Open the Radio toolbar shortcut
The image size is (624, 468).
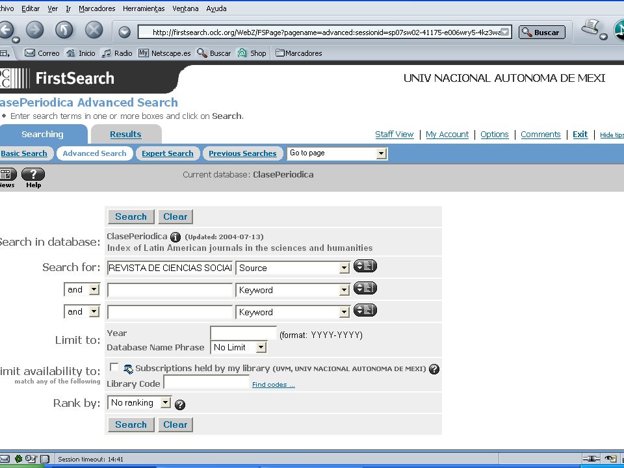116,53
